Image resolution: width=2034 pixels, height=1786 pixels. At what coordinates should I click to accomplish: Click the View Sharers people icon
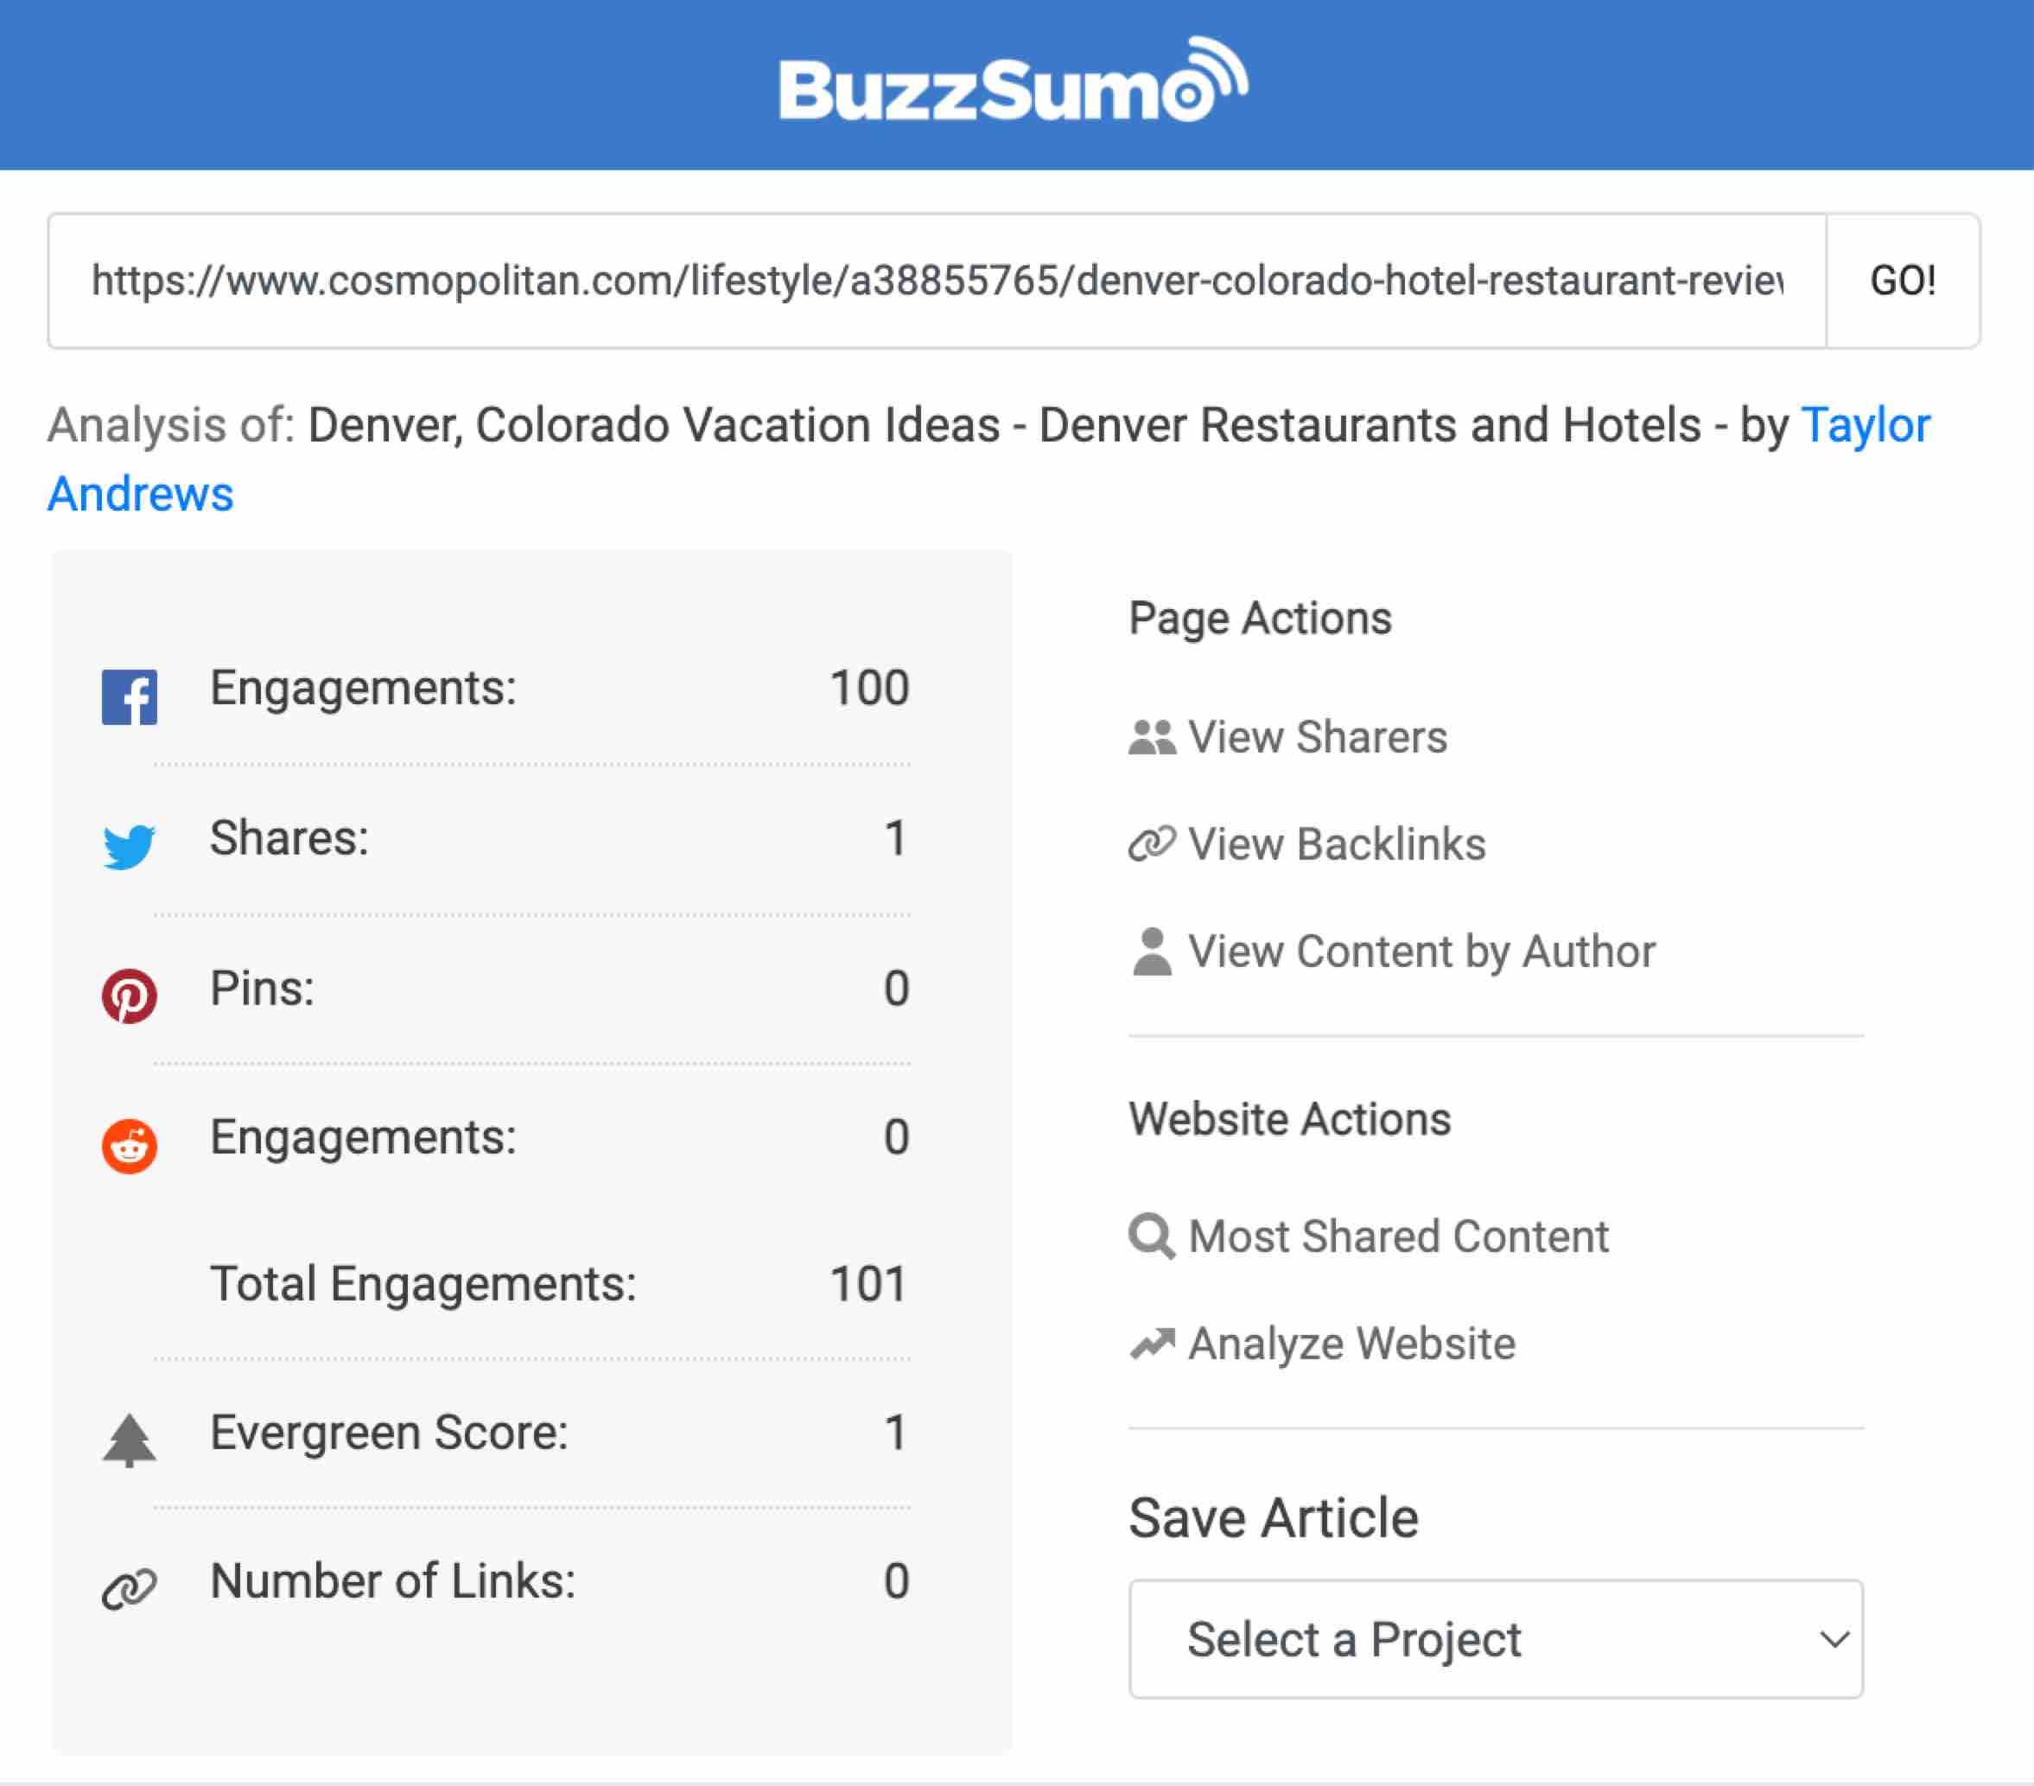pos(1154,736)
